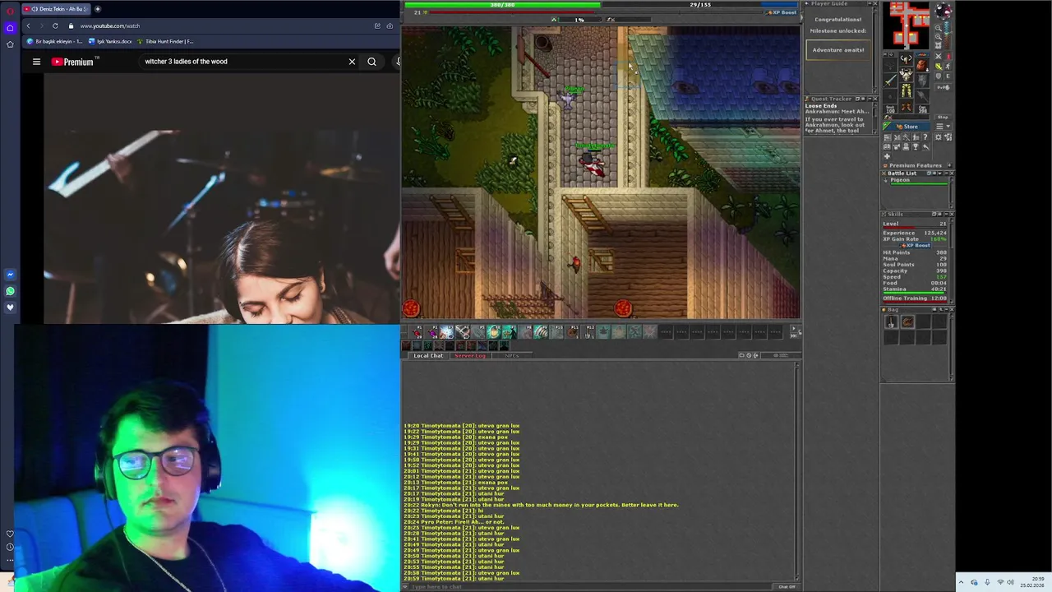Click the legs equipment slot

point(907,90)
